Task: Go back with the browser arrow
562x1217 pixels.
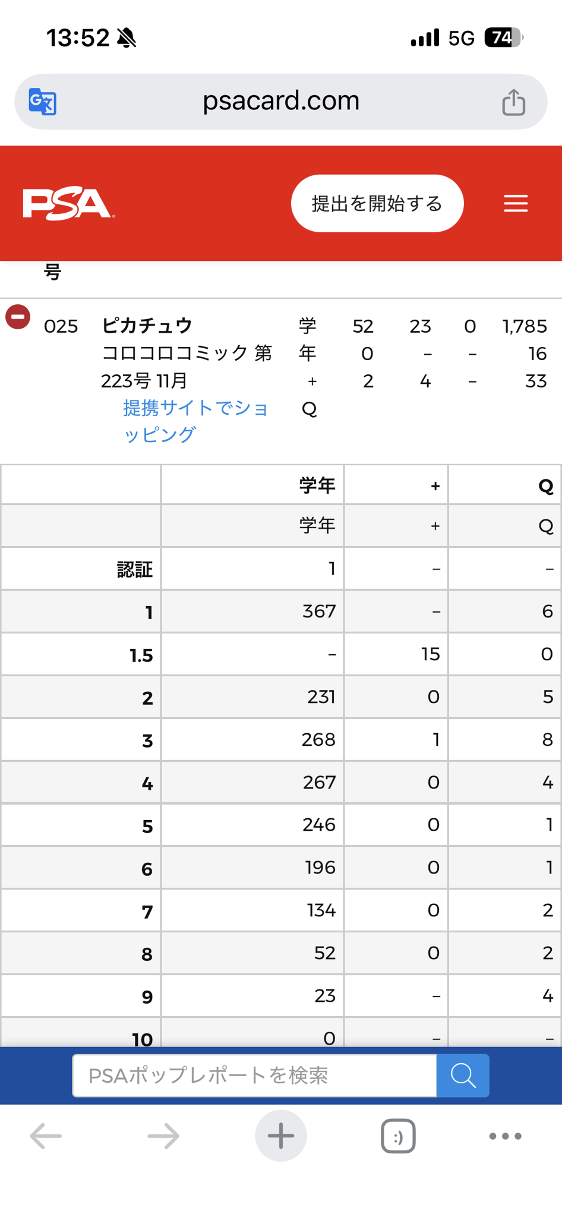Action: point(46,1136)
